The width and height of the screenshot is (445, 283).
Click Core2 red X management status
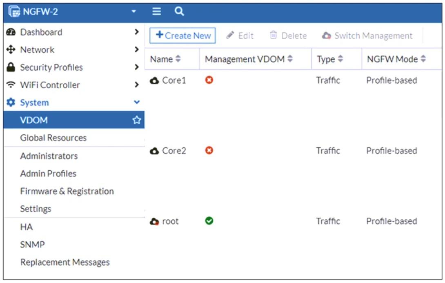(209, 151)
